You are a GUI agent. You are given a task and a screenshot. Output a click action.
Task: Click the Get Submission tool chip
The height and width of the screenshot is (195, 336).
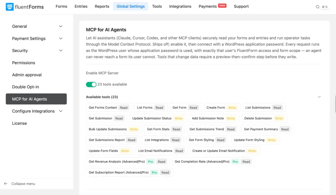(106, 118)
